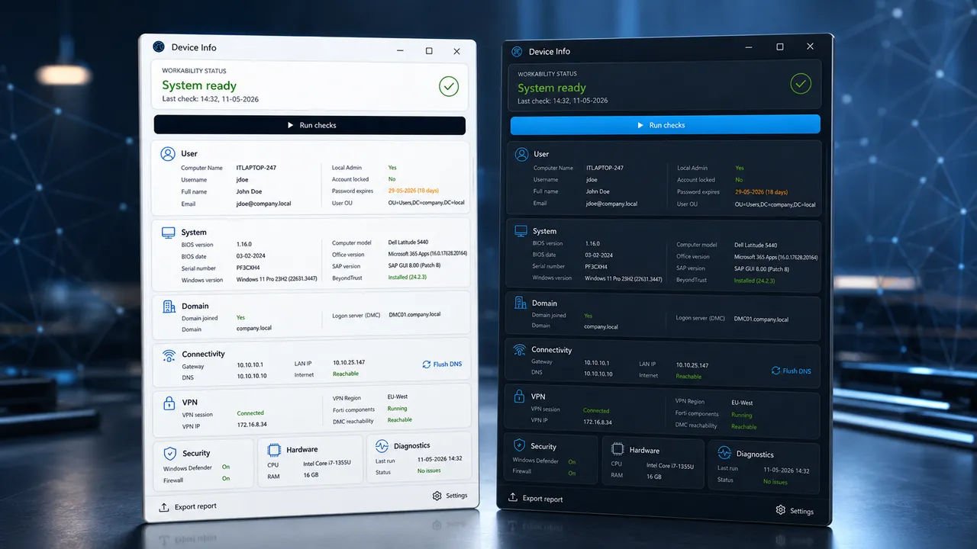Click the VPN padlock icon in light window
Viewport: 977px width, 549px height.
point(169,403)
